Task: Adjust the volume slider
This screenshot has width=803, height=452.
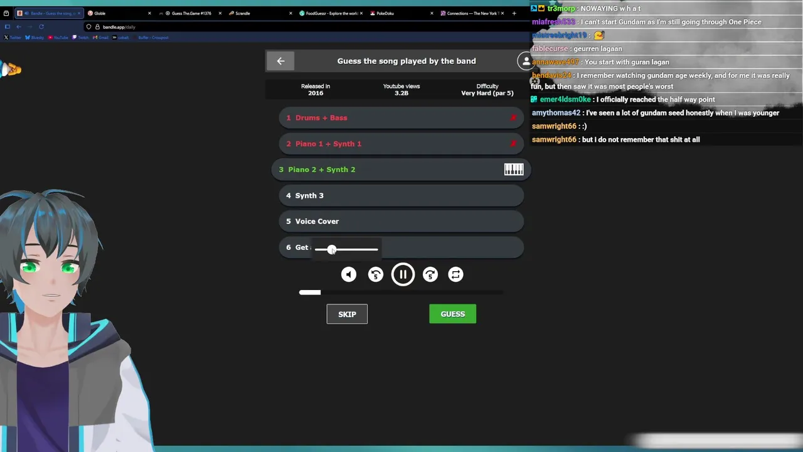Action: click(x=346, y=249)
